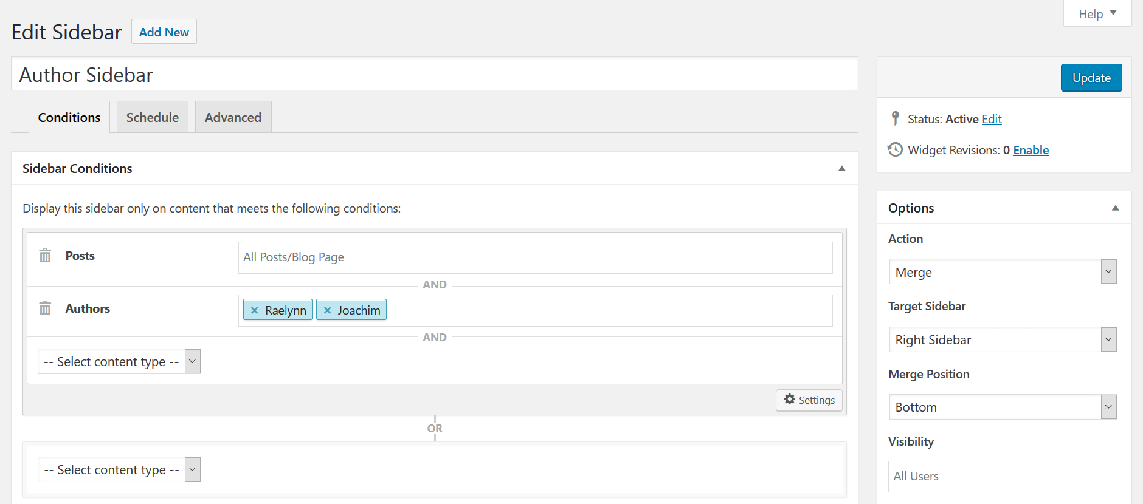Click the Status pin icon
1143x504 pixels.
pyautogui.click(x=895, y=118)
